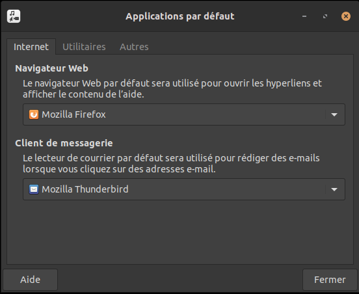Image resolution: width=359 pixels, height=294 pixels.
Task: Expand the web browser dropdown arrow
Action: point(334,114)
